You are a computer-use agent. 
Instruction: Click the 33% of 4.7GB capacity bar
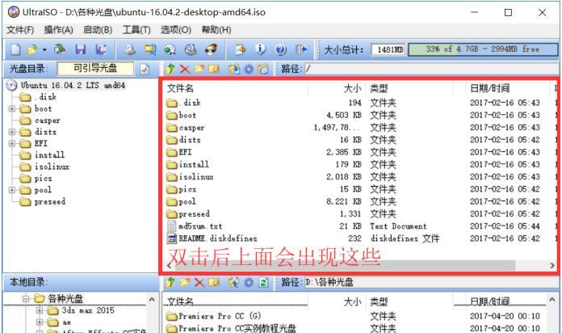483,49
